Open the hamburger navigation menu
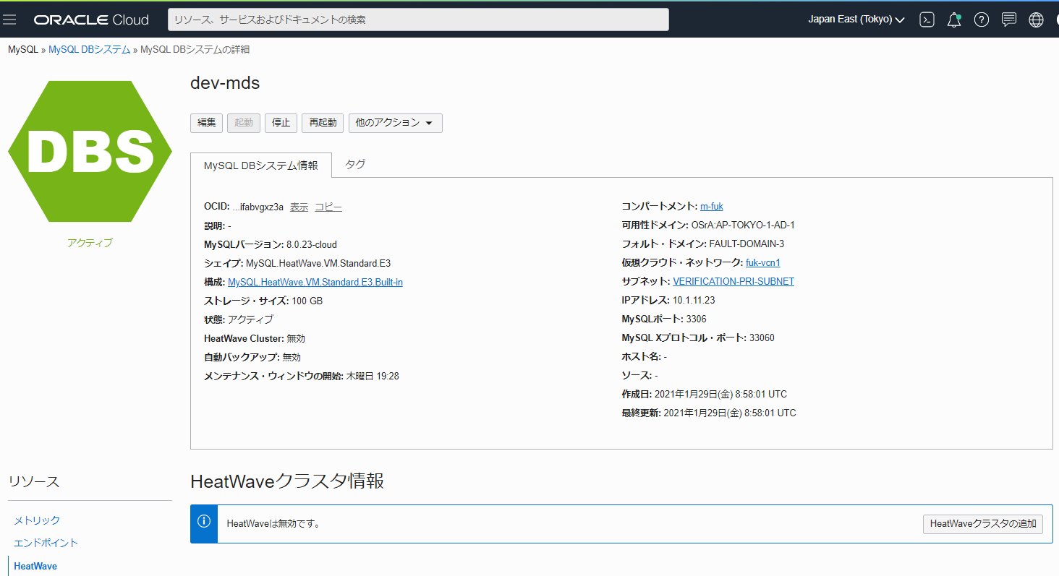The width and height of the screenshot is (1059, 576). 9,20
